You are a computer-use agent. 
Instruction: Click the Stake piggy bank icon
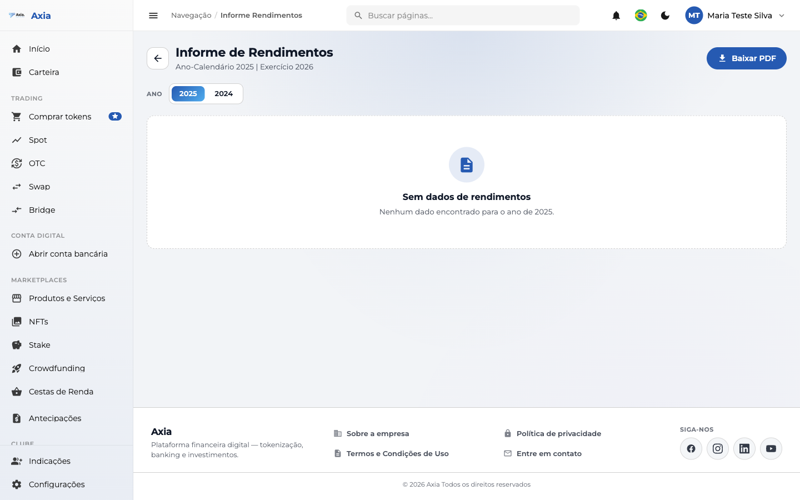pos(17,345)
